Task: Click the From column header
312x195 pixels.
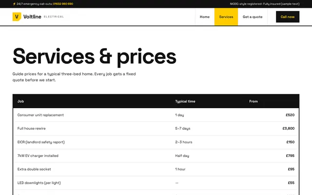Action: point(253,101)
